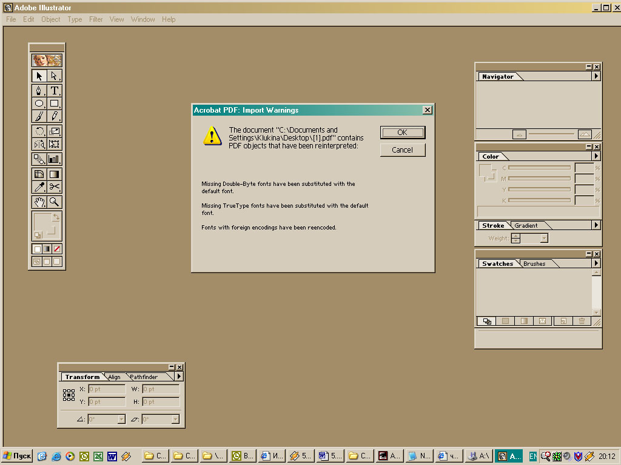Click the stroke Weight stepper arrows

(x=515, y=238)
